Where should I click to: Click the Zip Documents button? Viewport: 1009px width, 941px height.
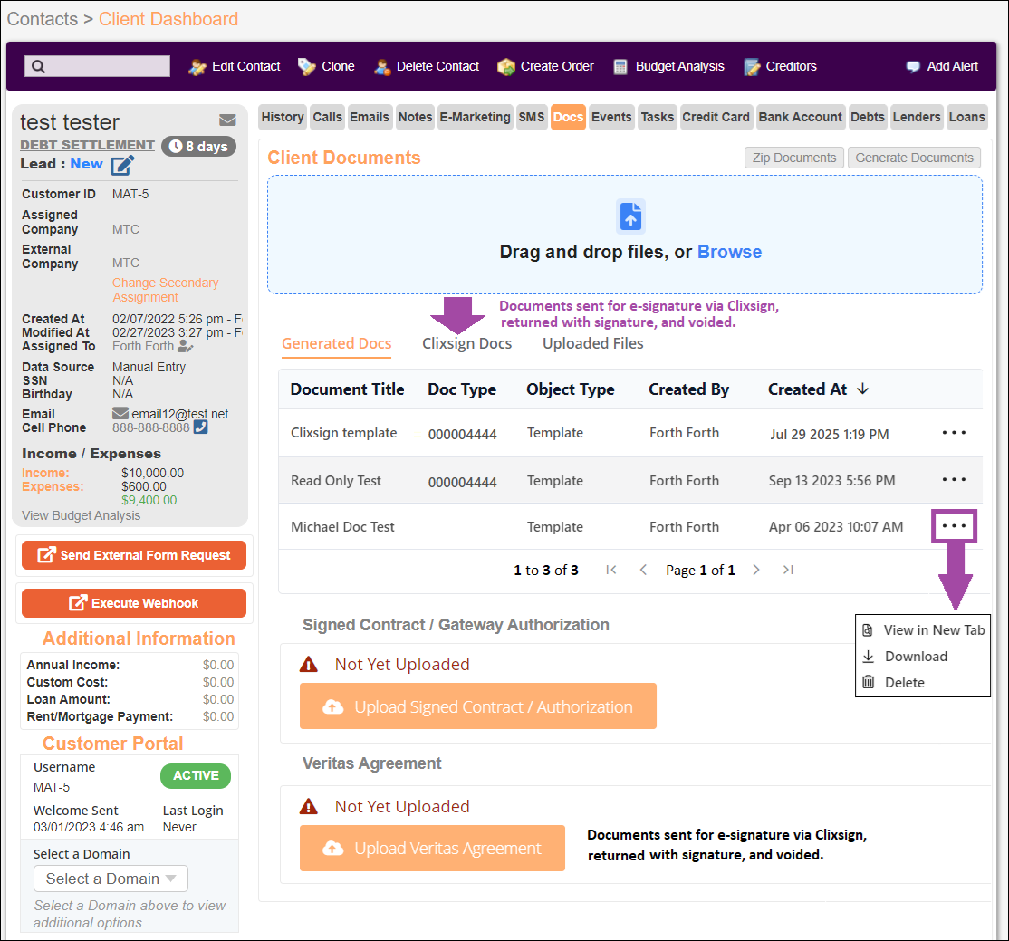(x=794, y=158)
